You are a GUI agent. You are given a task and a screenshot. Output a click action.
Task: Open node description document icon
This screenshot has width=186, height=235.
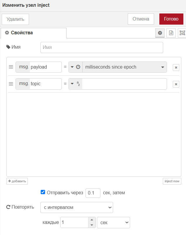click(x=171, y=33)
